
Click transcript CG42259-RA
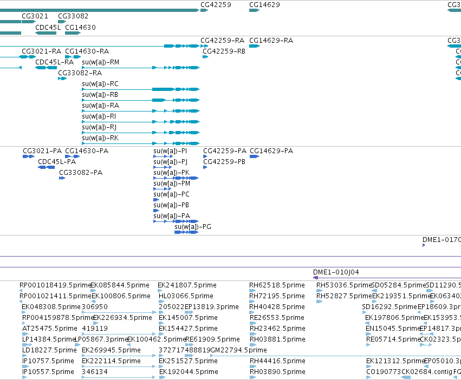click(222, 40)
